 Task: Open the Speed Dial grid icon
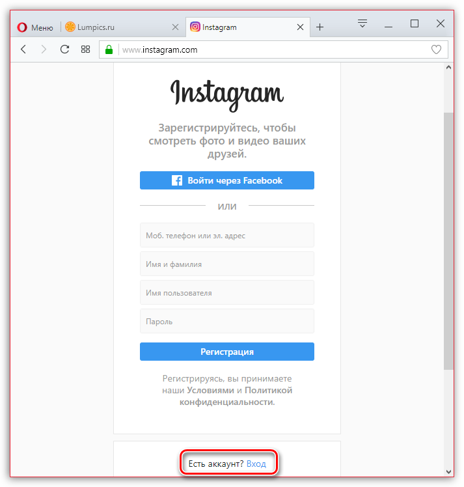[85, 49]
